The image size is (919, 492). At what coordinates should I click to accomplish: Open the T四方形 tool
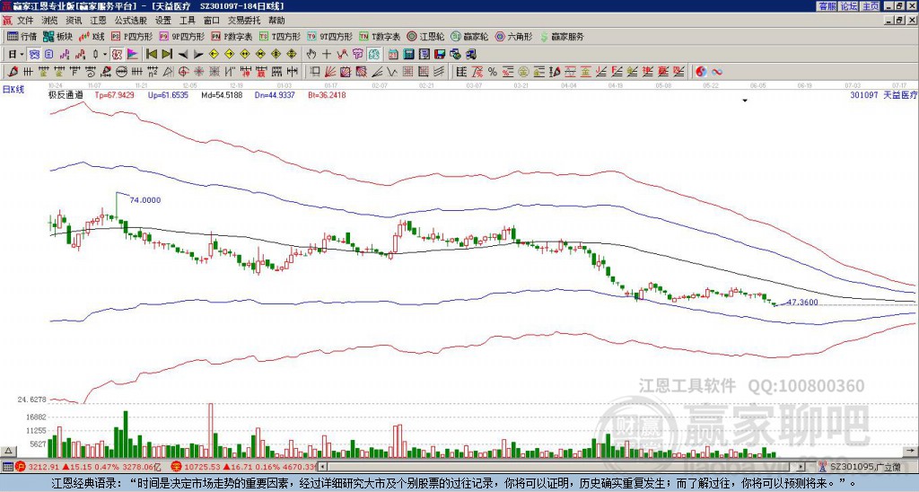pos(280,36)
